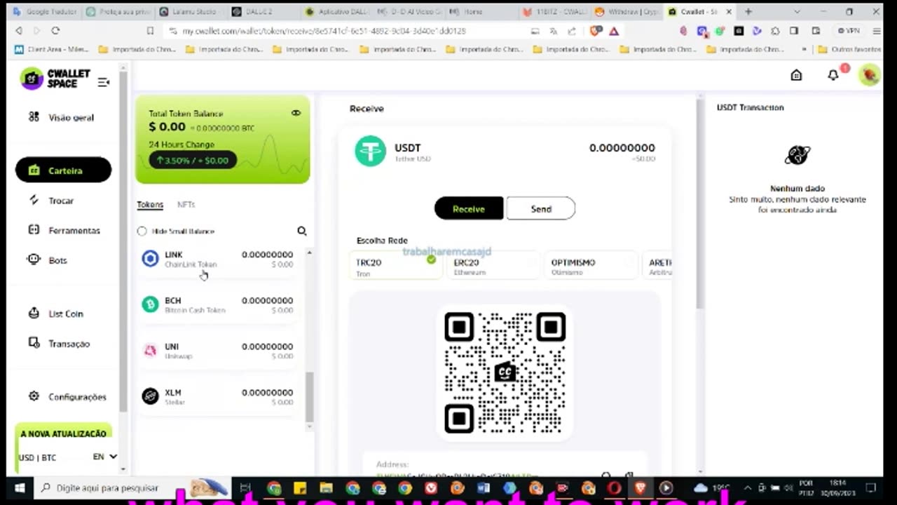Click the Stellar token icon
The width and height of the screenshot is (897, 505).
pos(150,396)
